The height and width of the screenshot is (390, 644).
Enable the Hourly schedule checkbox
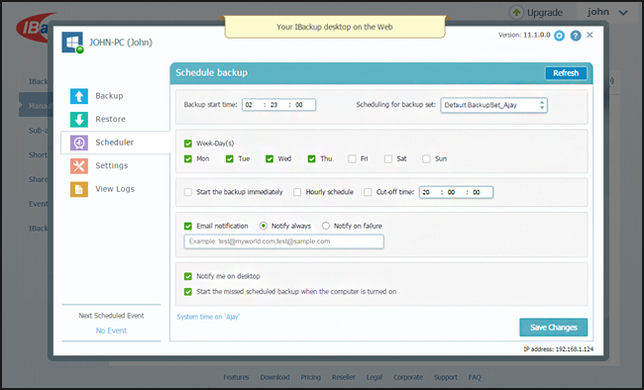tap(297, 192)
